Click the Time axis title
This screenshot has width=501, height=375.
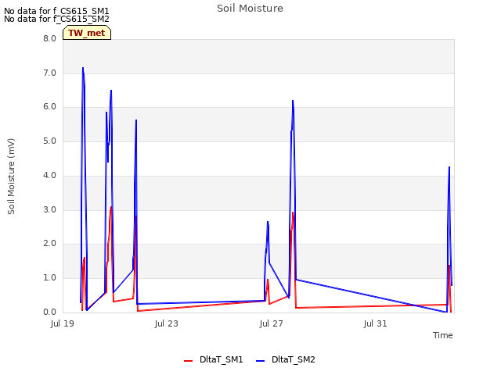[x=442, y=335]
